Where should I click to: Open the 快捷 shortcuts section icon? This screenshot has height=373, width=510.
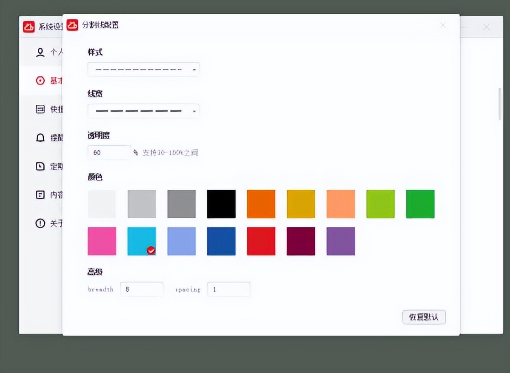pos(40,109)
